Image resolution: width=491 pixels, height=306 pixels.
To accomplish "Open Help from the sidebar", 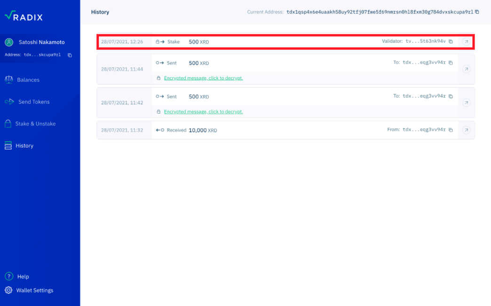I will pyautogui.click(x=23, y=276).
